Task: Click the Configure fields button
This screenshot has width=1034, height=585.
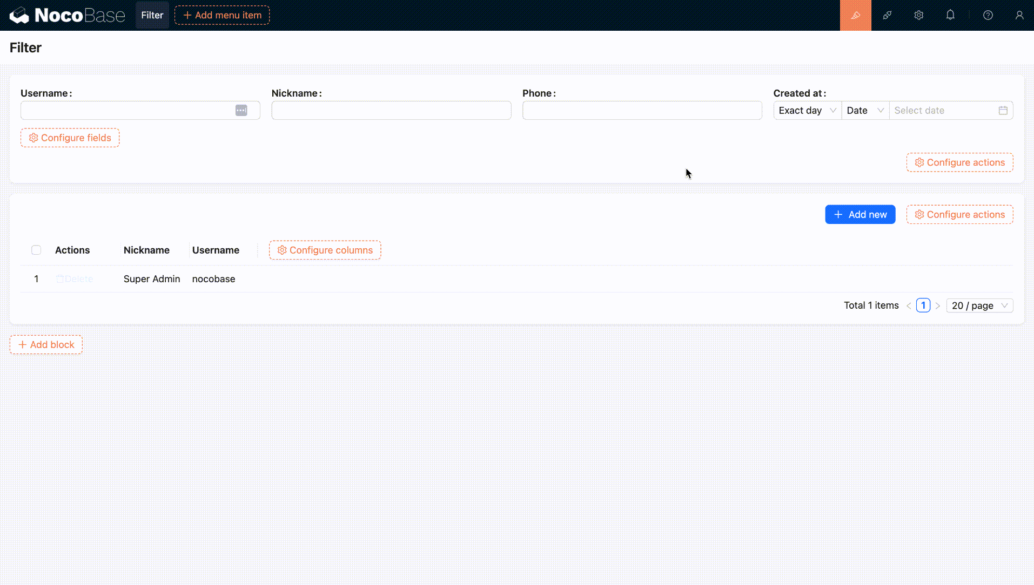Action: click(70, 138)
